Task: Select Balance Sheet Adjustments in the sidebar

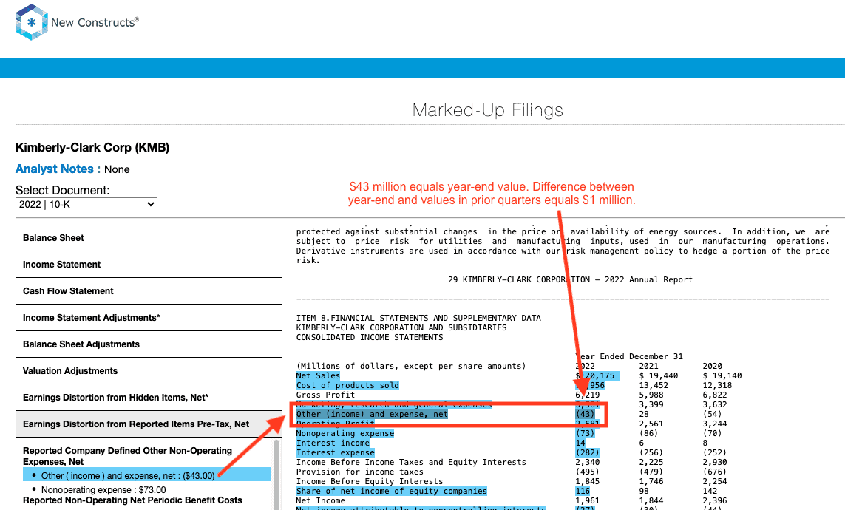Action: click(x=148, y=344)
